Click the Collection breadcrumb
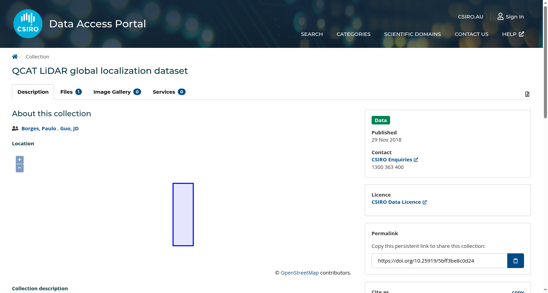The width and height of the screenshot is (548, 293). 37,57
